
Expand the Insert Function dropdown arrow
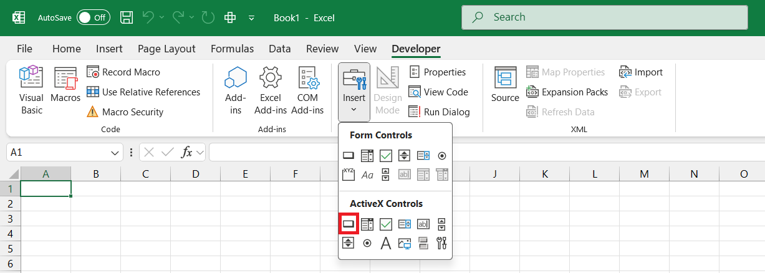(200, 153)
